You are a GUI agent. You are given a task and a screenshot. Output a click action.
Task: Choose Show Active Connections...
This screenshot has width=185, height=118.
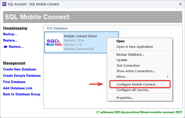(136, 71)
